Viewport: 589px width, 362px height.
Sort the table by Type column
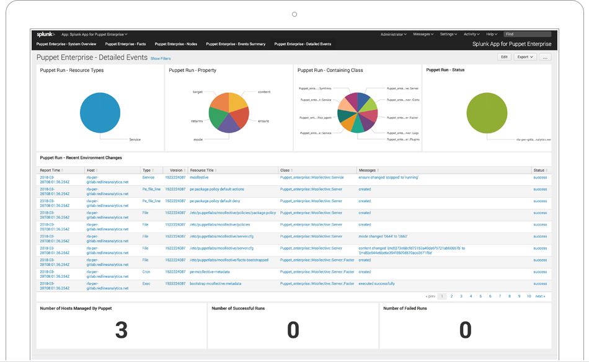148,170
